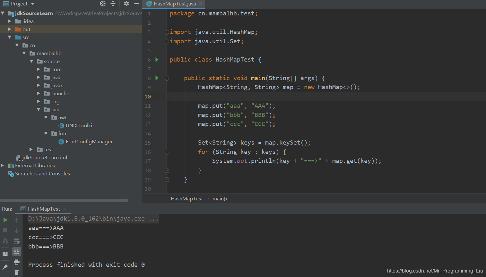The height and width of the screenshot is (277, 486).
Task: Click the 'ccc===>CCC' console output line
Action: tap(46, 237)
